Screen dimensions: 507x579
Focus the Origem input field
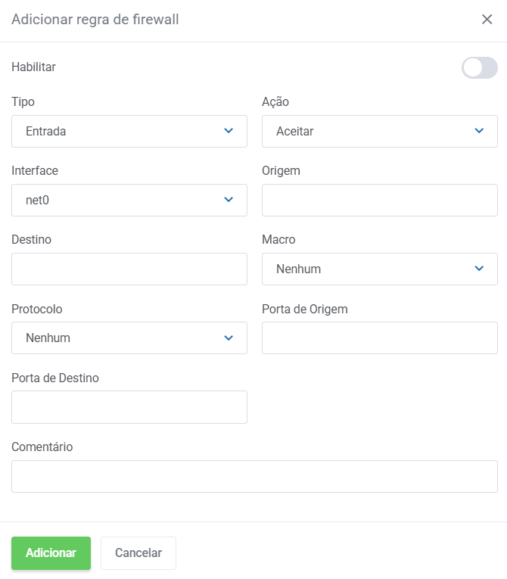pos(379,200)
